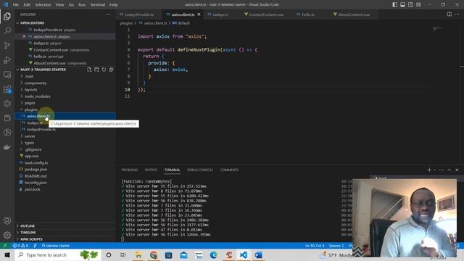464x261 pixels.
Task: Click Spaces: 2 indentation status item
Action: coord(336,246)
